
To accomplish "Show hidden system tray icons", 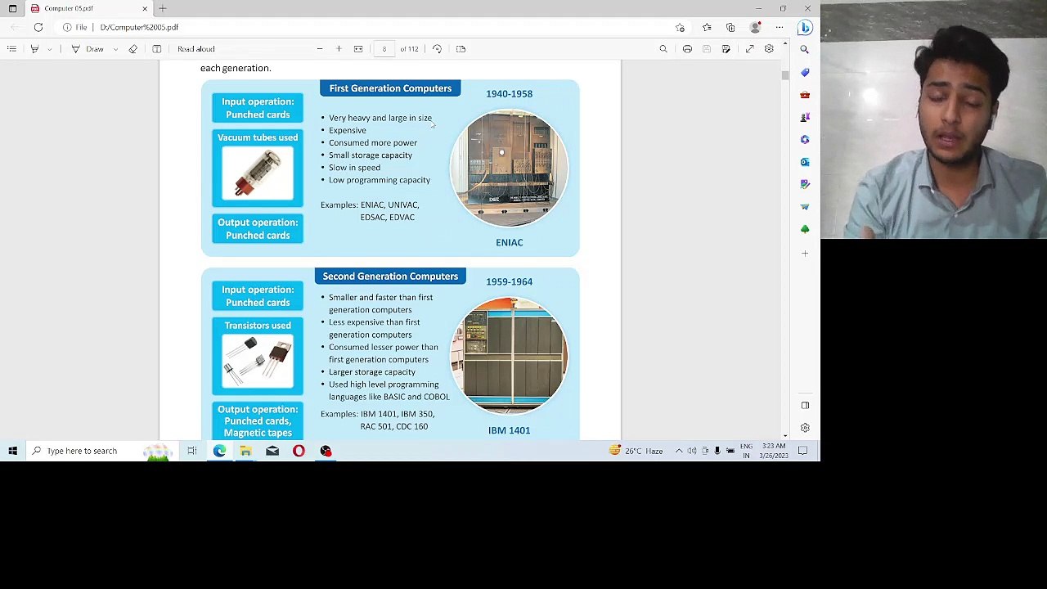I will [x=678, y=451].
